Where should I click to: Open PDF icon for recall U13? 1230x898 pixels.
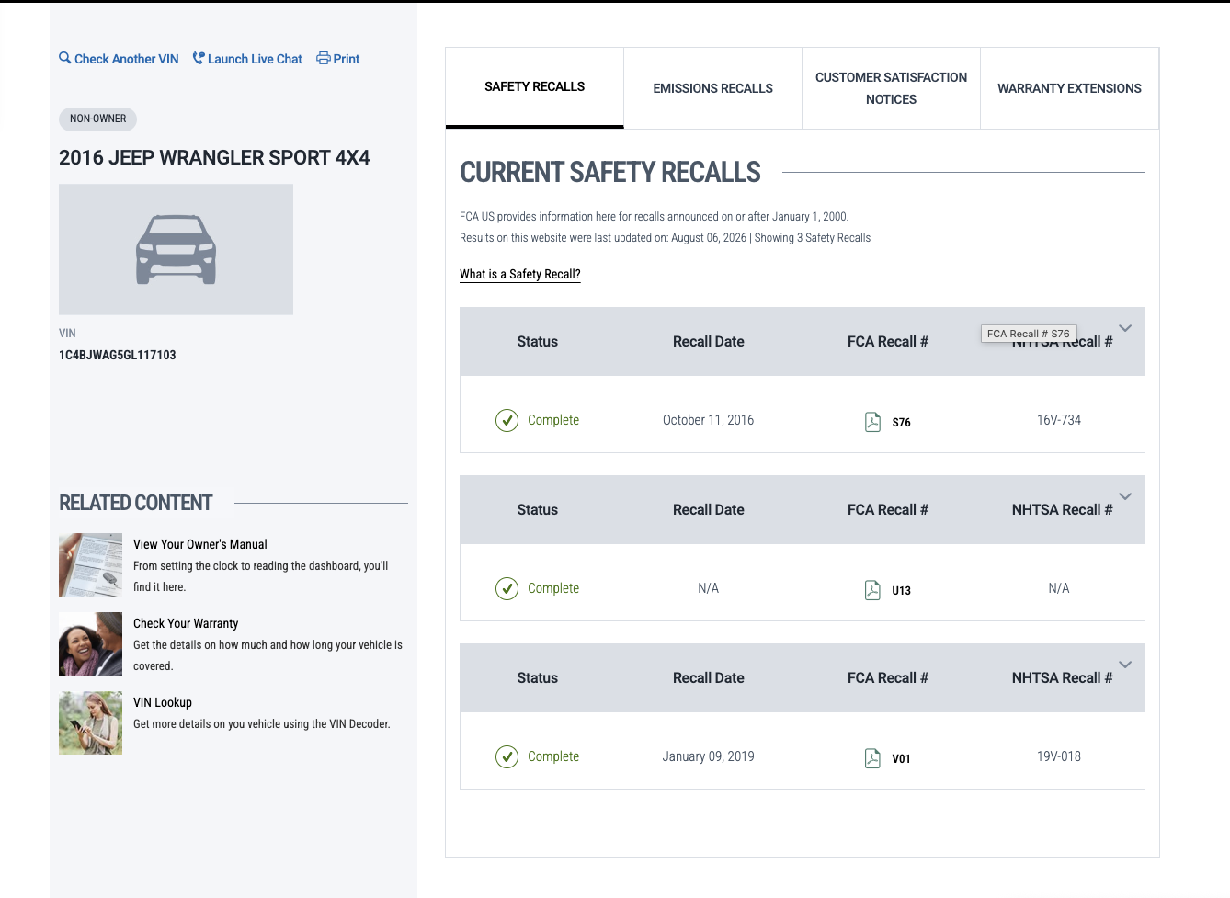click(872, 590)
